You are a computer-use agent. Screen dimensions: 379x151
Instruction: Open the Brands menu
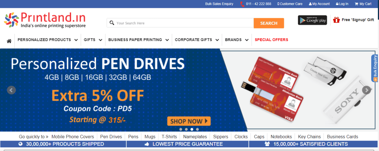(237, 40)
